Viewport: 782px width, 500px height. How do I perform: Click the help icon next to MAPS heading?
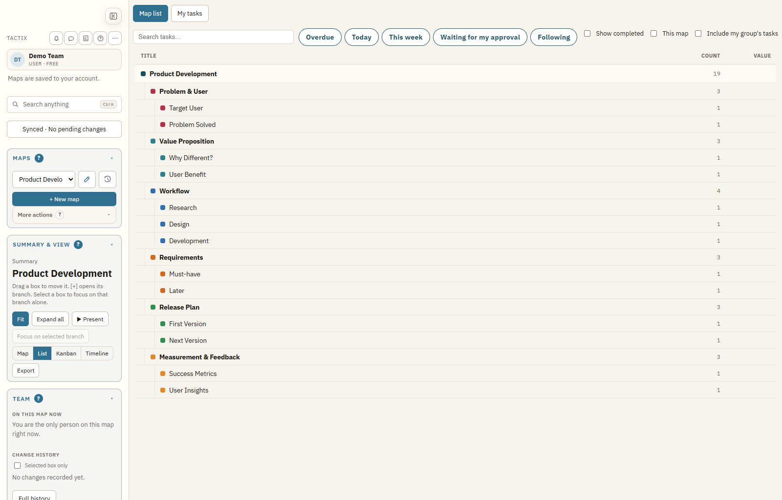click(x=39, y=158)
